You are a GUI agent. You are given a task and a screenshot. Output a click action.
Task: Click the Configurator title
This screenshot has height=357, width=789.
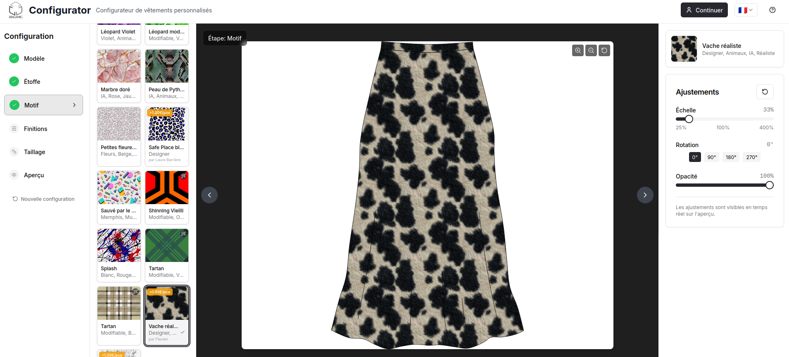point(60,10)
